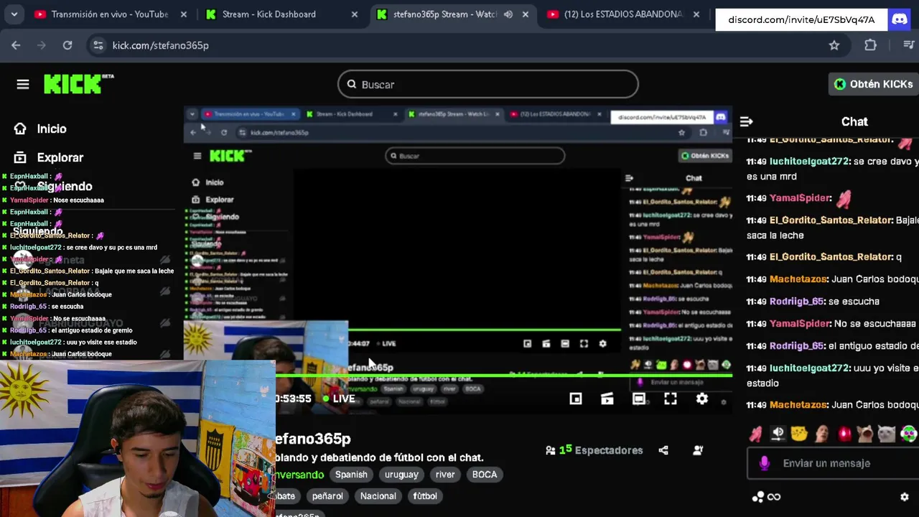Open the 15 Espectadores viewer list

point(594,450)
